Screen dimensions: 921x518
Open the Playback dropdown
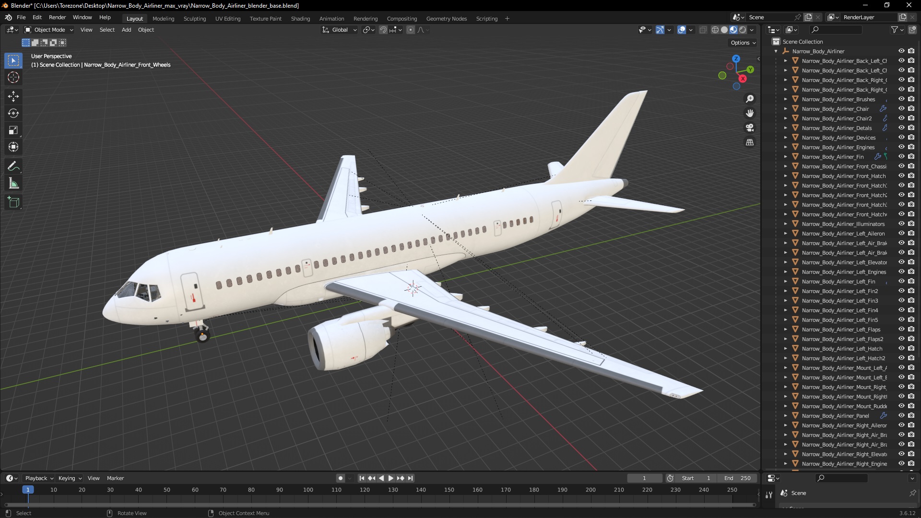[39, 478]
